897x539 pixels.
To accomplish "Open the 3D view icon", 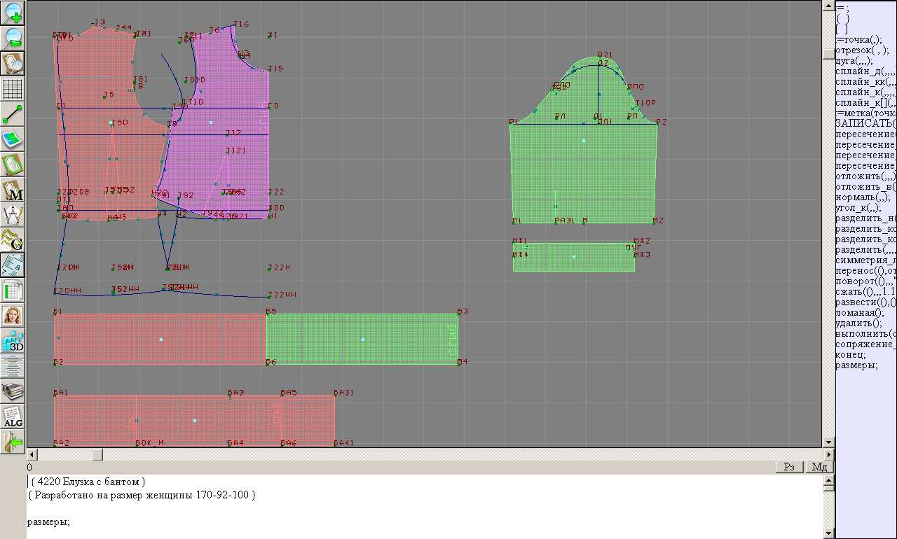I will [13, 341].
